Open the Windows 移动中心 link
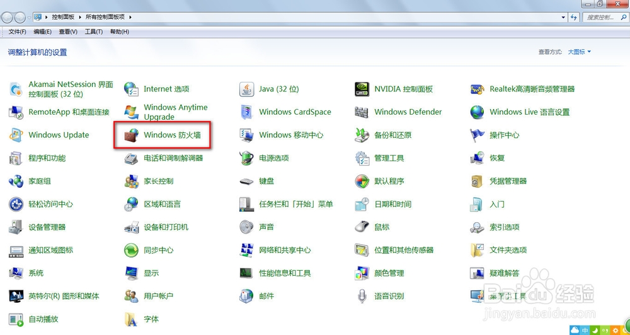630x335 pixels. tap(291, 135)
